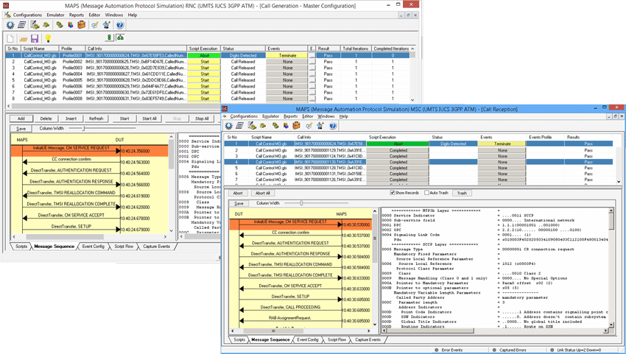Click the single yellow phone icon in MSC toolbar

(263, 126)
